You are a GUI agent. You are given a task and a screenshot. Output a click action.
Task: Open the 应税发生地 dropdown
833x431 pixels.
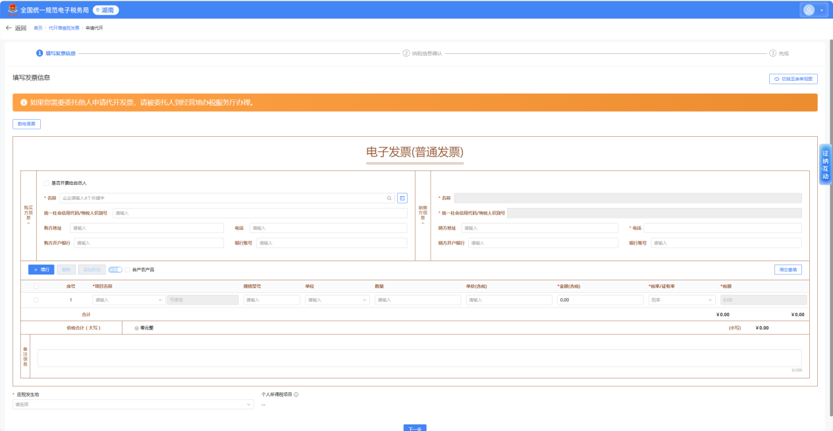tap(133, 405)
